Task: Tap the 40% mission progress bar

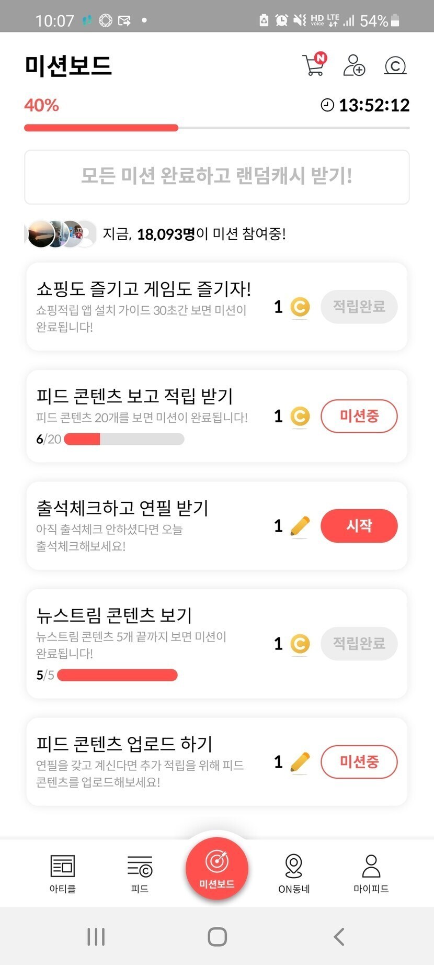Action: pyautogui.click(x=217, y=128)
